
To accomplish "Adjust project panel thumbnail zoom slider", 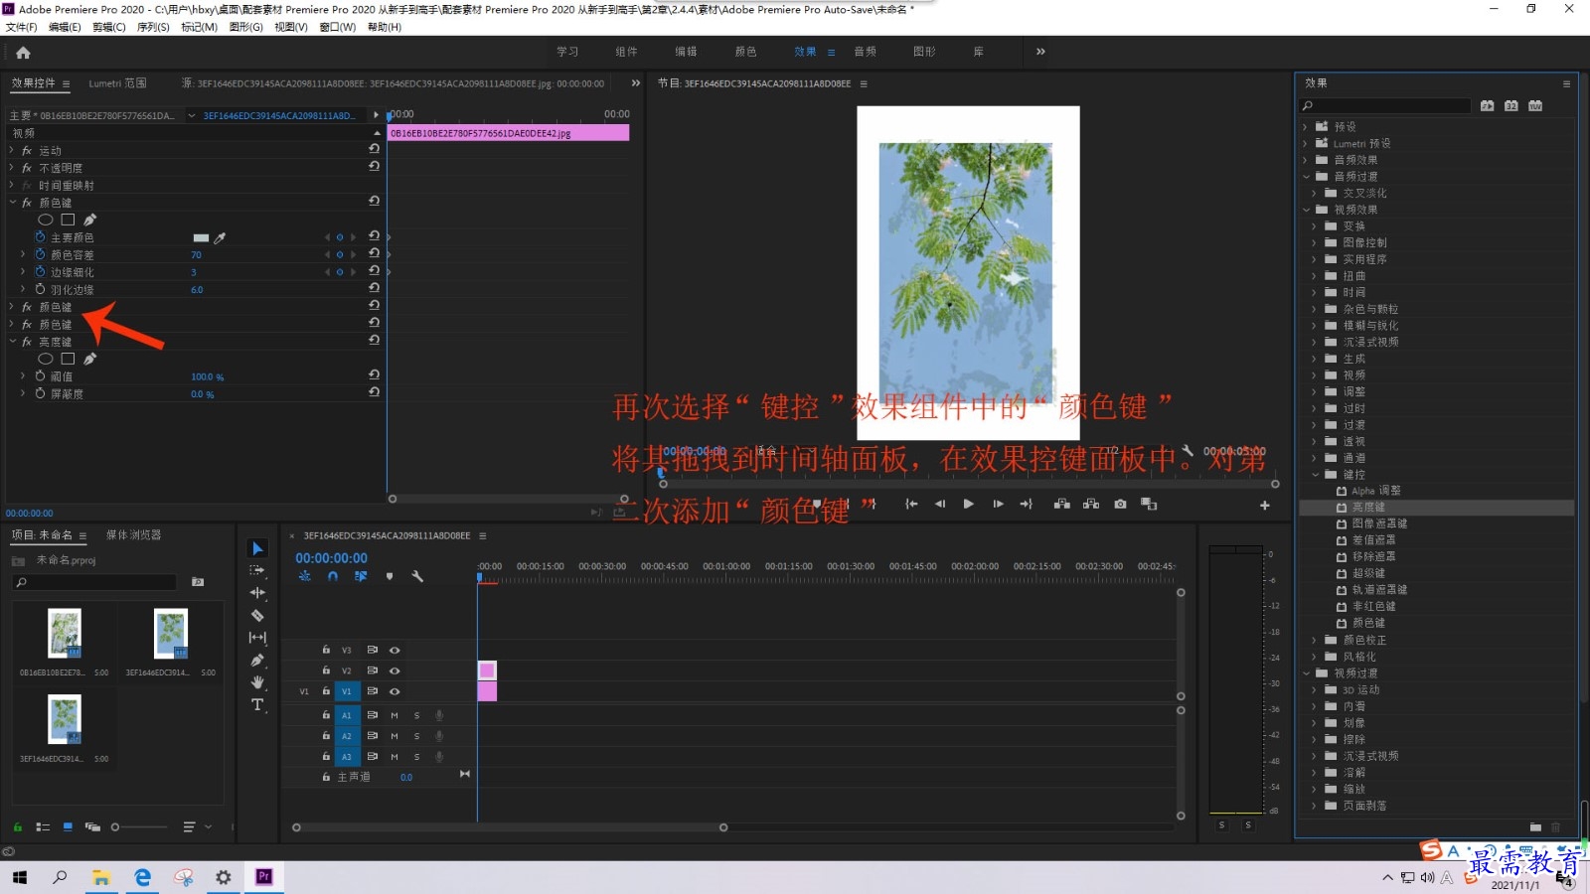I will click(x=139, y=826).
